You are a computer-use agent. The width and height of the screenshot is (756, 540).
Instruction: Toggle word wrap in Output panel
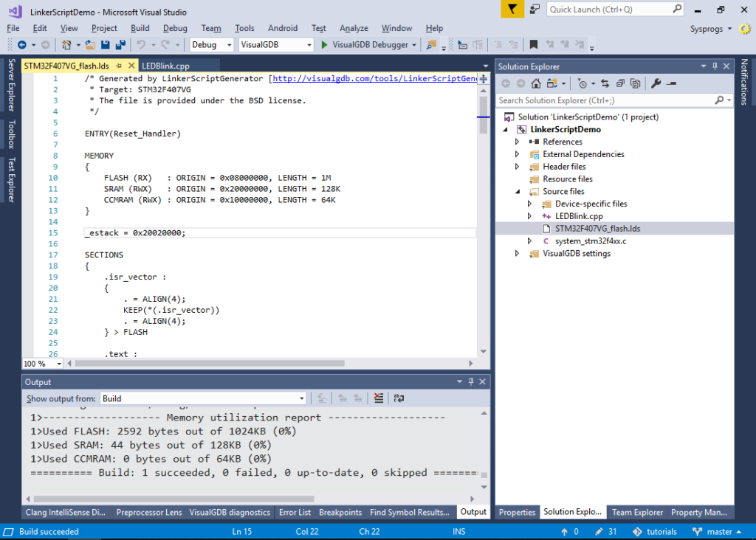(x=399, y=398)
